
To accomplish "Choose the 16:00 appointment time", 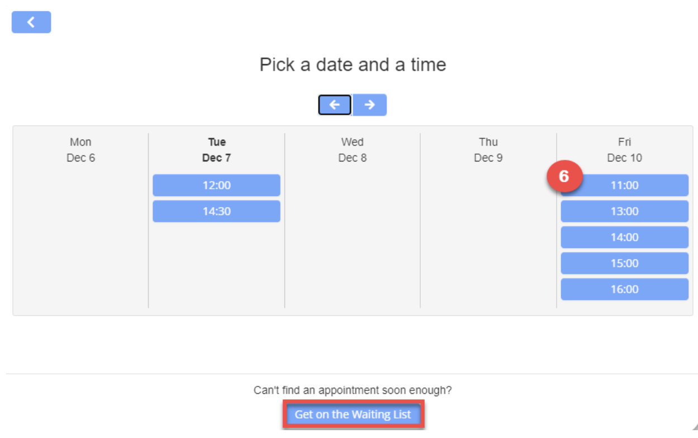I will coord(624,289).
